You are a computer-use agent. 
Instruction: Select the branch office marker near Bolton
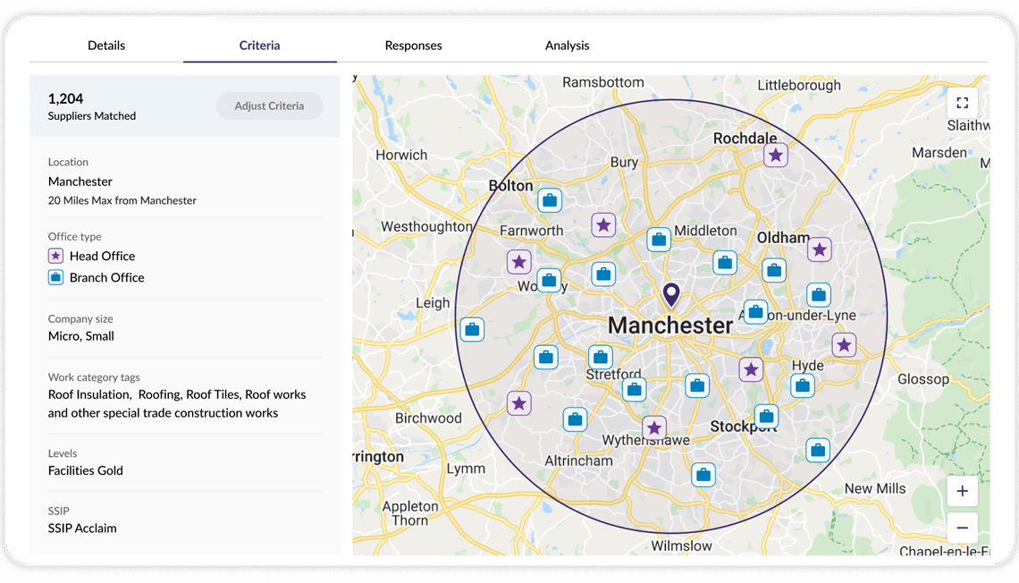[550, 200]
